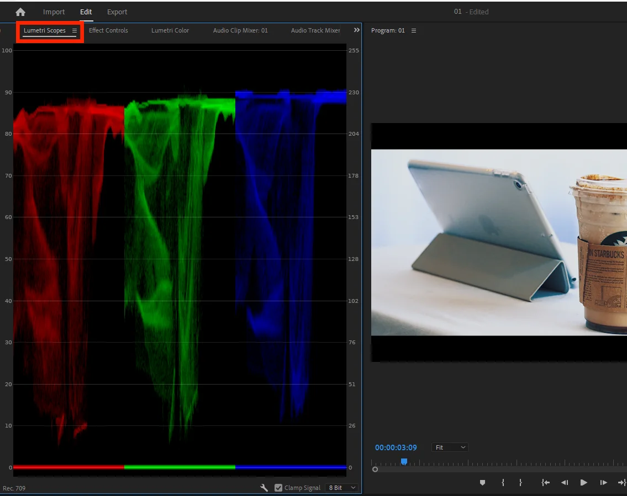Viewport: 627px width, 496px height.
Task: Click the Mark In bracket button
Action: point(503,482)
